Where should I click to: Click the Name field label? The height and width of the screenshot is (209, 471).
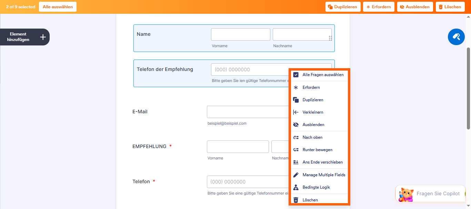(x=144, y=34)
